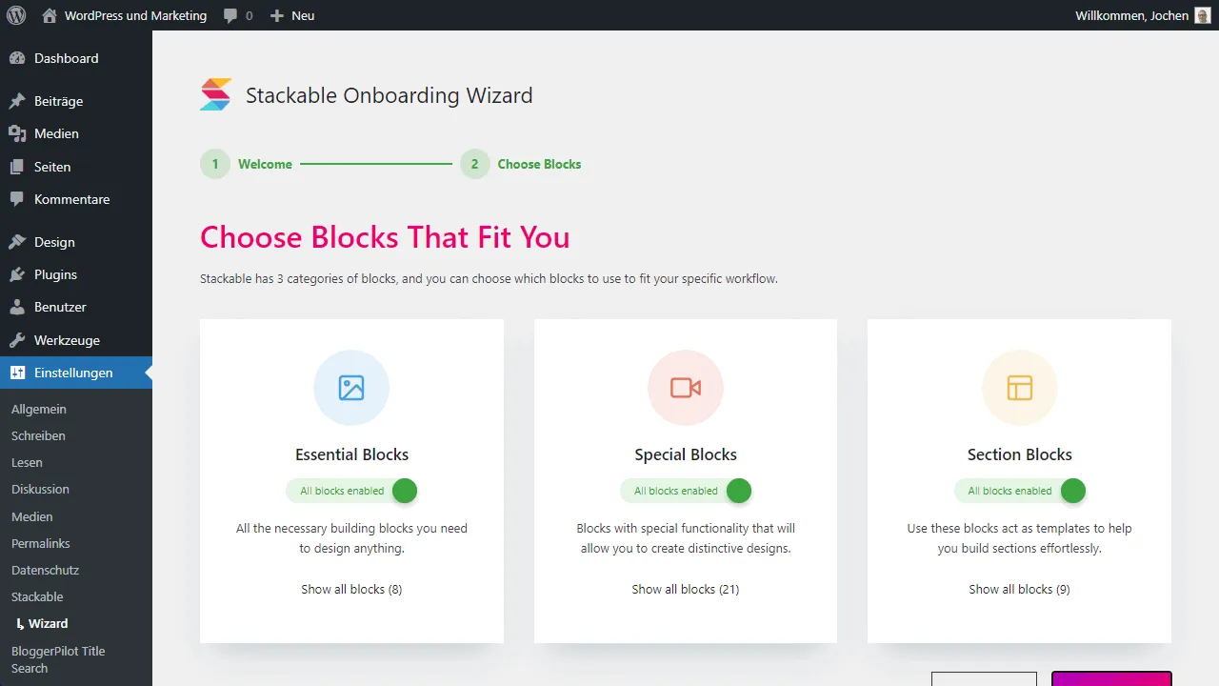
Task: Click the Section Blocks card title
Action: [1020, 454]
